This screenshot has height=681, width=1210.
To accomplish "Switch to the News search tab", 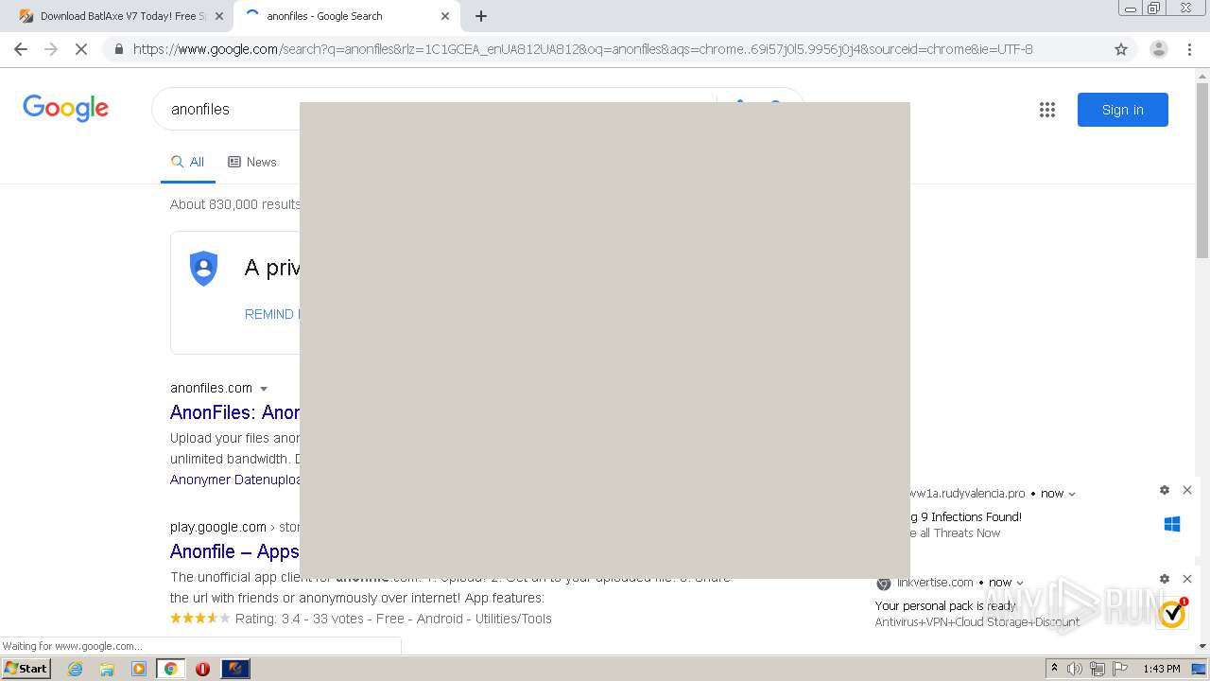I will coord(252,163).
